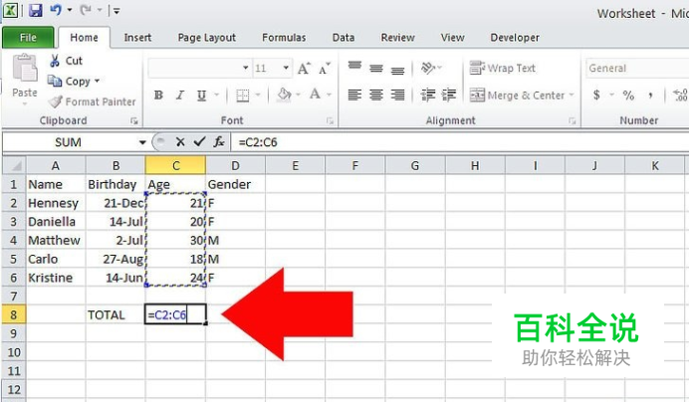Click the Undo arrow icon
The width and height of the screenshot is (689, 402).
[x=56, y=10]
